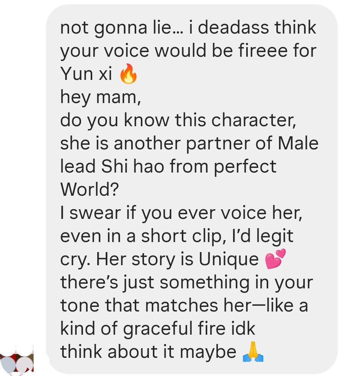Click the folded hands emoji
Viewport: 345px width, 376px height.
pos(253,352)
